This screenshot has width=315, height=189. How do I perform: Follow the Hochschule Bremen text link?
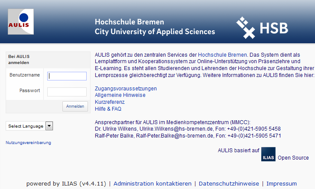click(222, 55)
